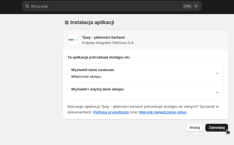234x145 pixels.
Task: Expand the Wyświetl i edytuj dane sklepu permission
Action: (x=145, y=92)
